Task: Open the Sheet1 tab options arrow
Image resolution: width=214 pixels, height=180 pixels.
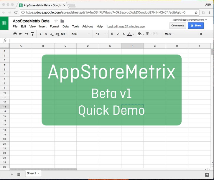Action: click(39, 173)
